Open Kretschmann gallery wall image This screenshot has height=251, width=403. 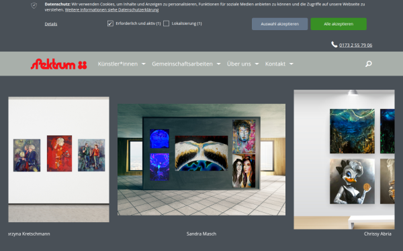point(58,159)
